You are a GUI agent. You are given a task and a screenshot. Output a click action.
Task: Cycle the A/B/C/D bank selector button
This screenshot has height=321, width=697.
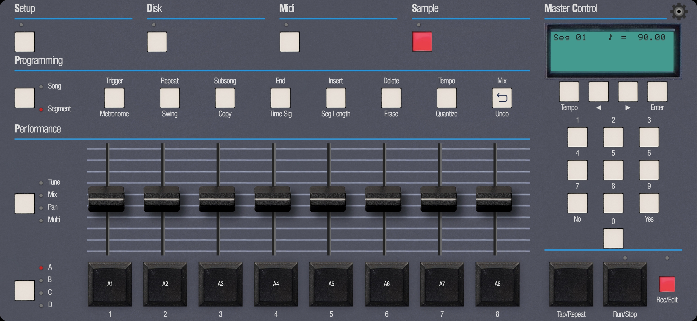(x=25, y=290)
